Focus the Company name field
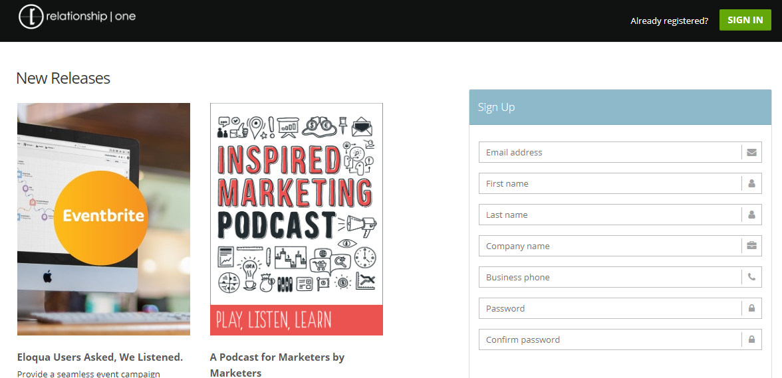The image size is (782, 378). tap(620, 246)
